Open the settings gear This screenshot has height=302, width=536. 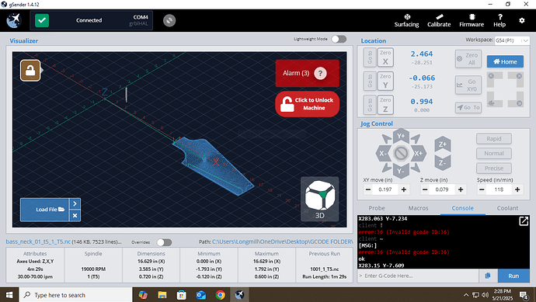click(x=522, y=20)
